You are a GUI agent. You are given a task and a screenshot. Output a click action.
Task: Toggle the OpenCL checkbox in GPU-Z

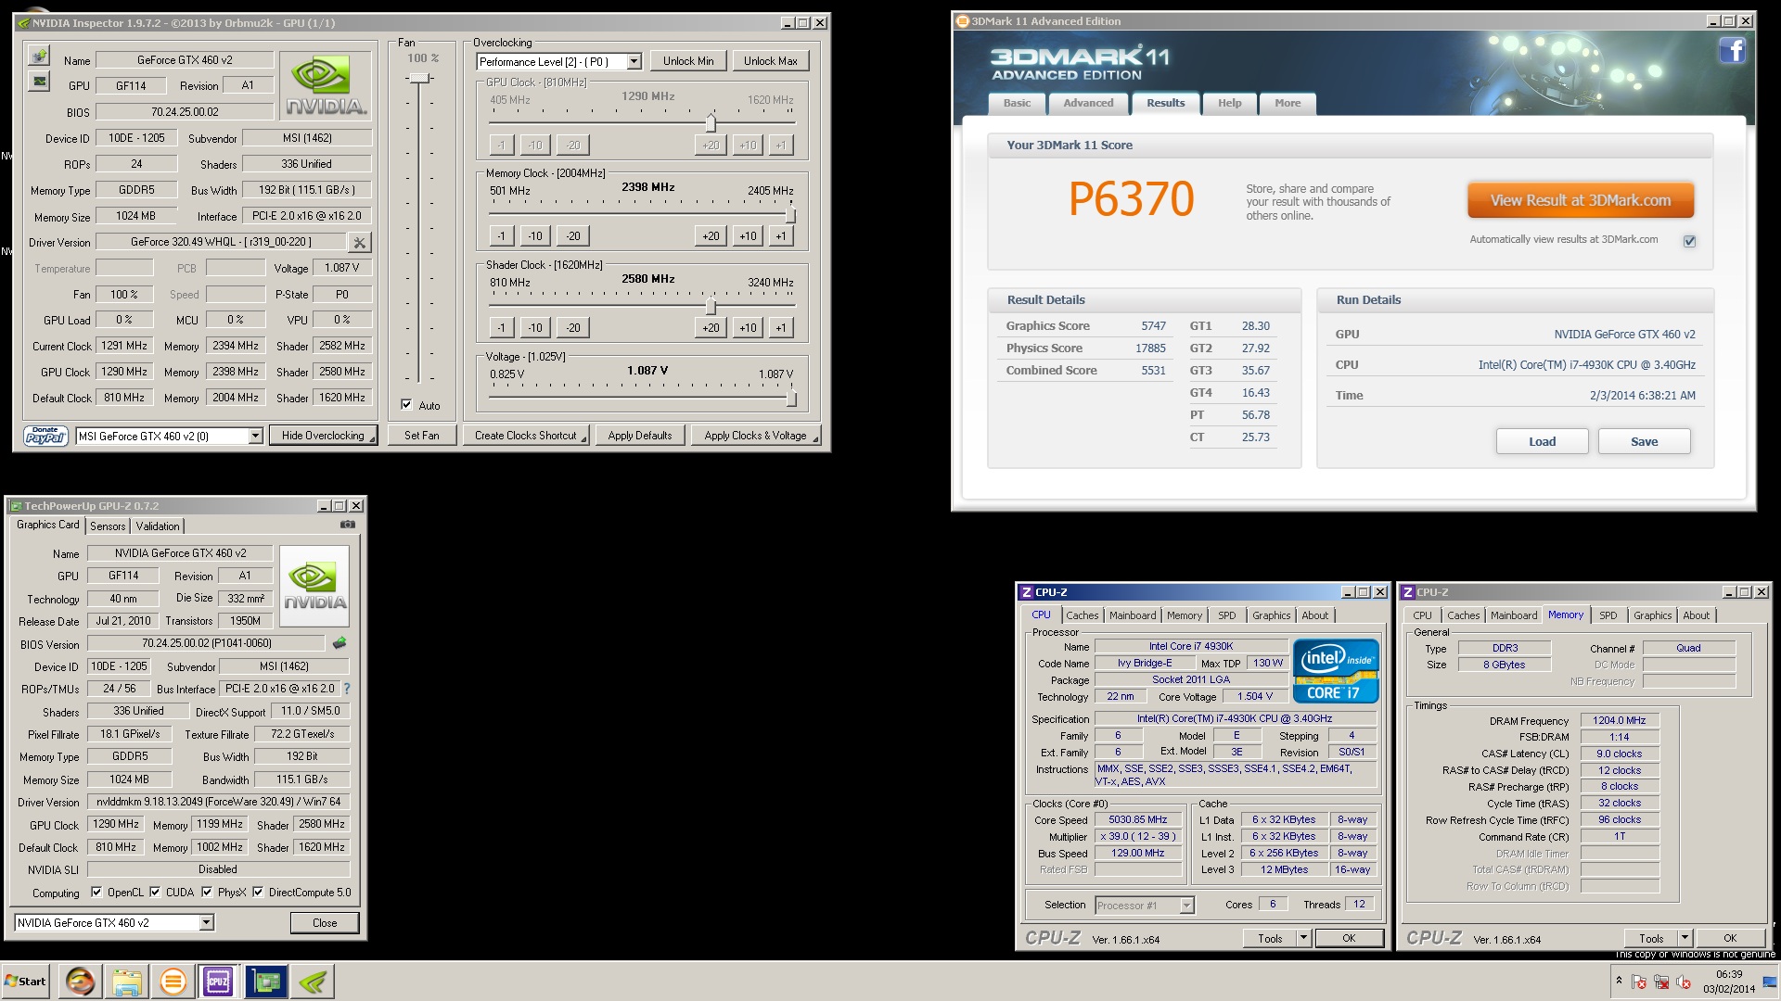[96, 892]
